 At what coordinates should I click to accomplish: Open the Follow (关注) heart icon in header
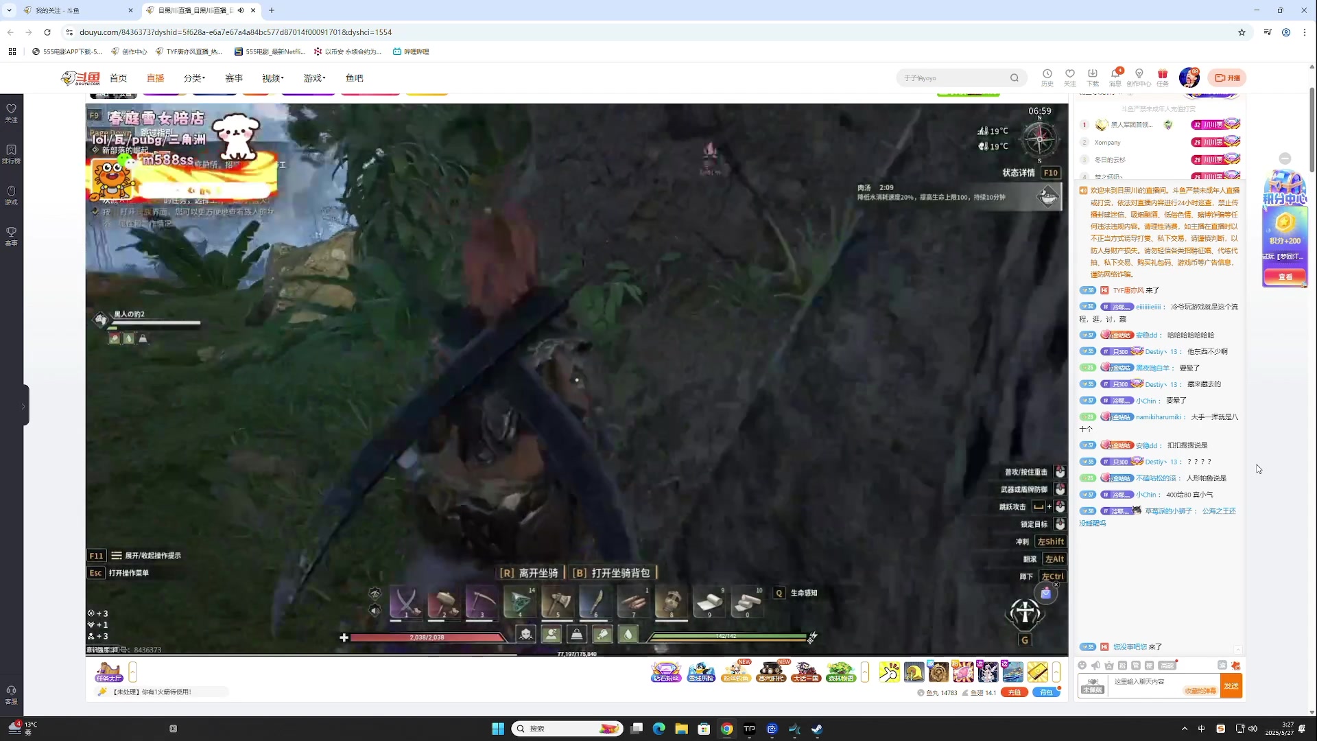(1069, 77)
